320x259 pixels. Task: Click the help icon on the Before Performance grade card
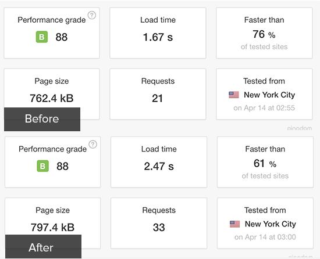click(92, 15)
